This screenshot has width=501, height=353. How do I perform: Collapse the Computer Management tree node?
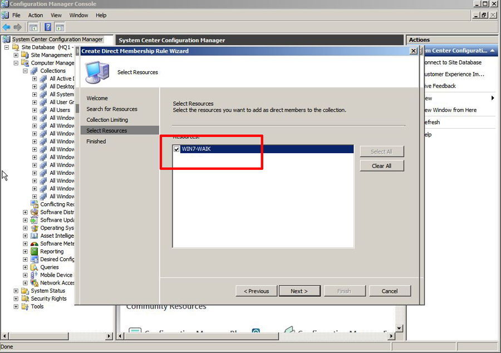pyautogui.click(x=16, y=63)
